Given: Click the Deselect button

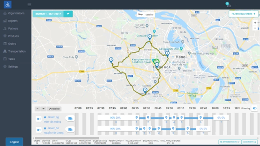Looking at the screenshot, I should click(54, 109).
